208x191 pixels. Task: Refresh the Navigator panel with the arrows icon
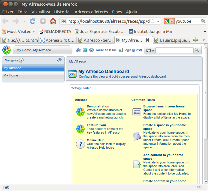(59, 60)
